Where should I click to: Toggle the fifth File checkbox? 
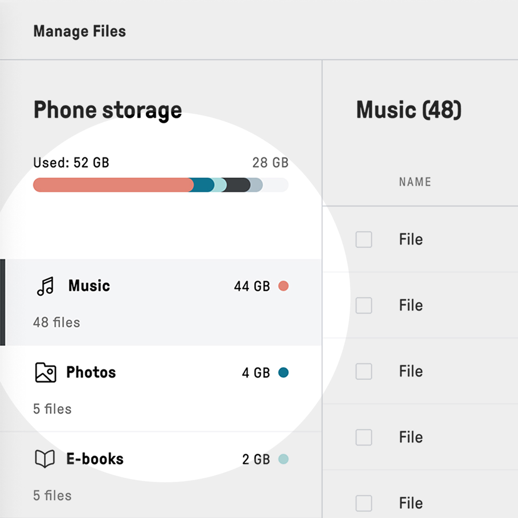pos(364,503)
